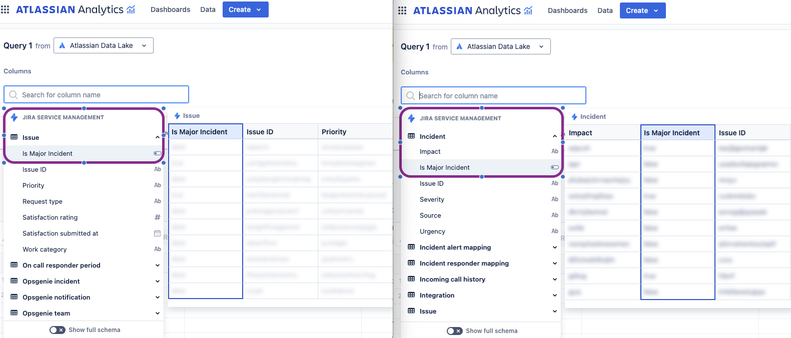Collapse the Incident table in right window

click(x=555, y=136)
